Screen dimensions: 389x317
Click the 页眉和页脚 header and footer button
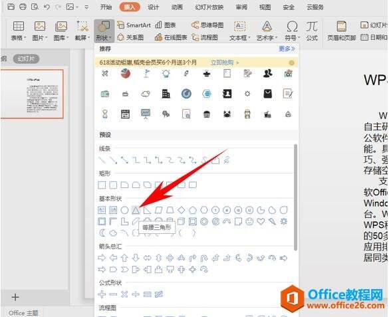(341, 31)
